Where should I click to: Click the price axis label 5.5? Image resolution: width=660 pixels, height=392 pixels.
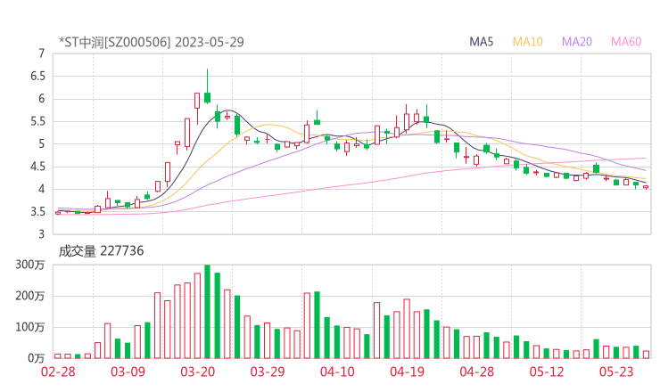click(x=37, y=121)
